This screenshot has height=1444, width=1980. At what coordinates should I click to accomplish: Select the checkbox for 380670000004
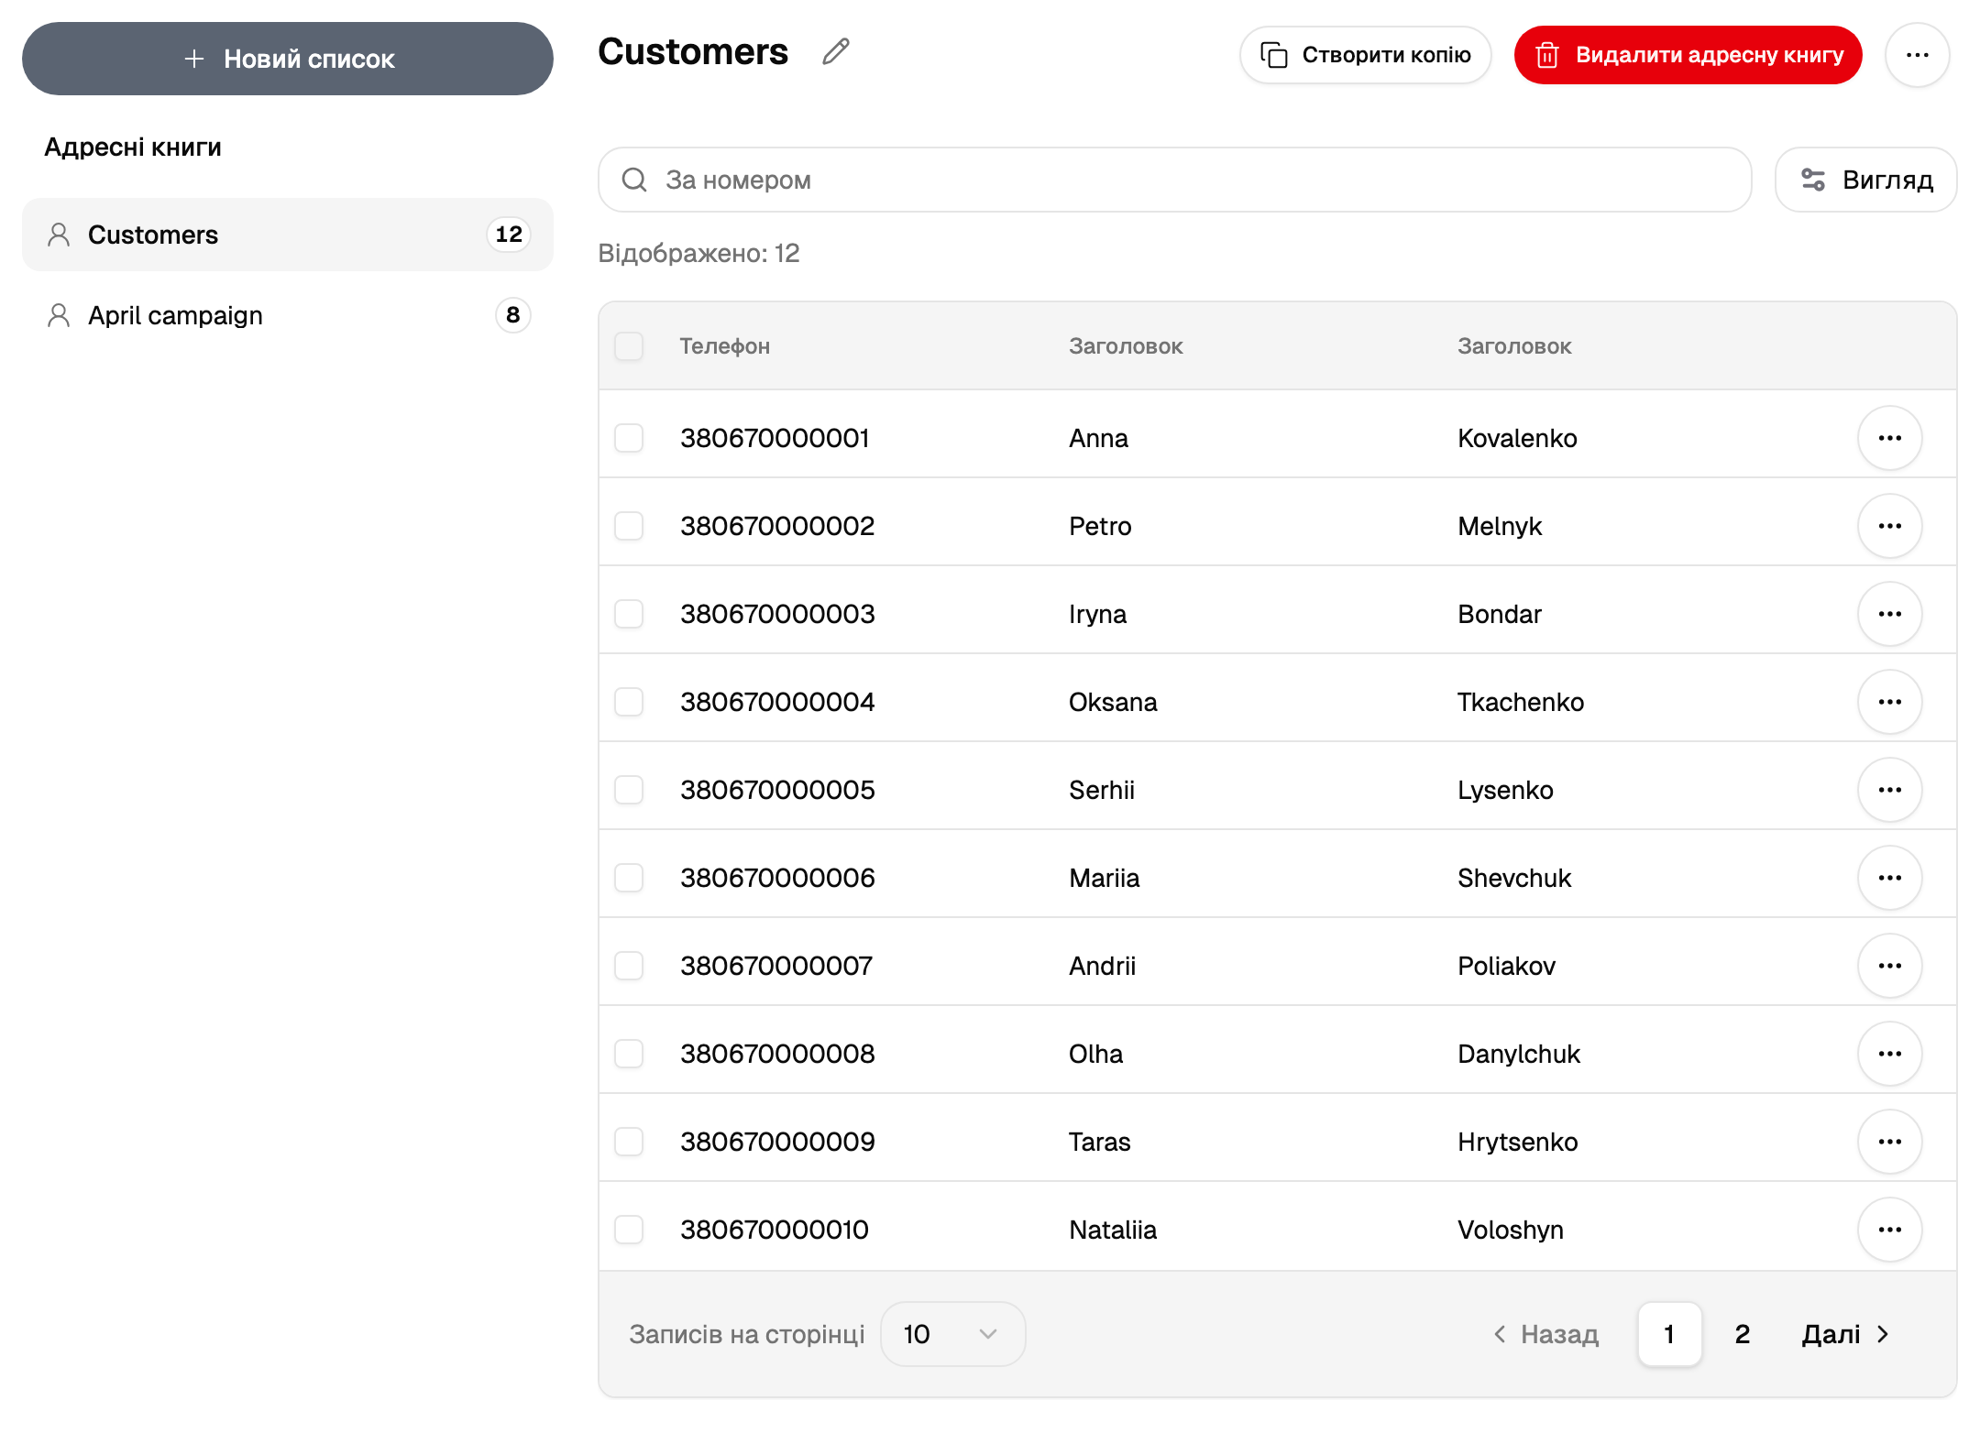coord(629,702)
